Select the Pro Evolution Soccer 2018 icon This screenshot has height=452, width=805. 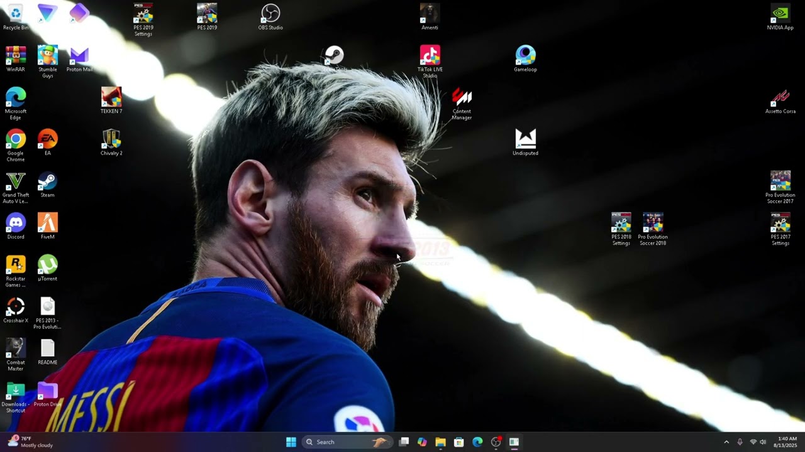point(653,229)
